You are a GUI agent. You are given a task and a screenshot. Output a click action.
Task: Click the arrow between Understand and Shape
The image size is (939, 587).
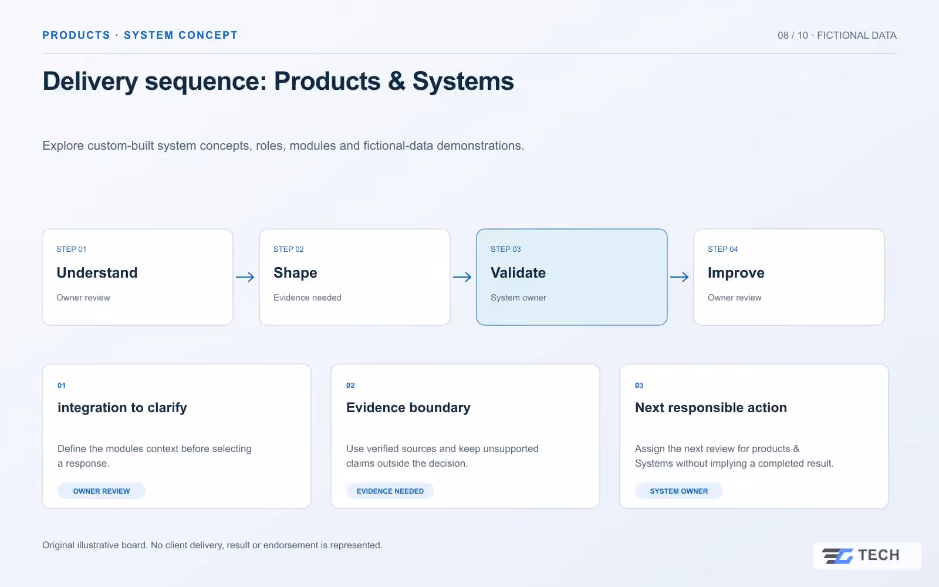point(245,277)
